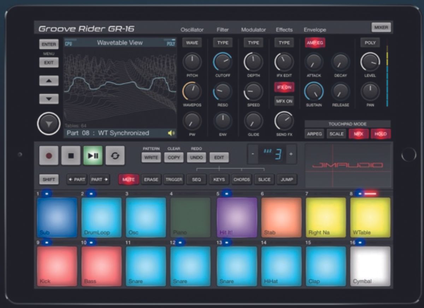The width and height of the screenshot is (424, 308).
Task: Open the Effects TYPE selector
Action: tap(284, 42)
